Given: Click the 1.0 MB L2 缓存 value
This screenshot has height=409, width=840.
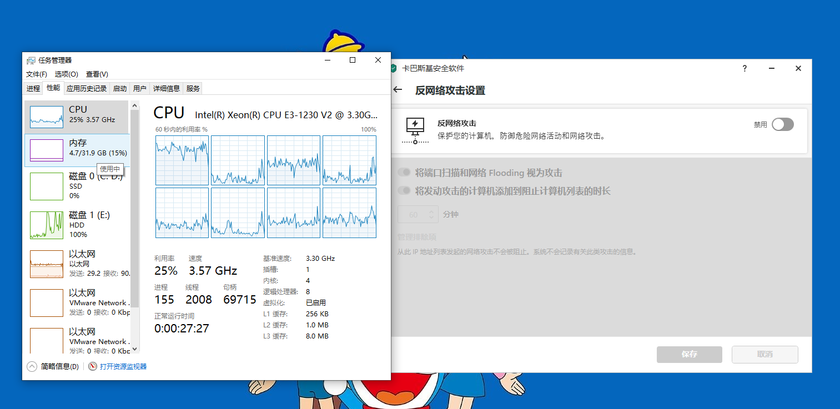Looking at the screenshot, I should 317,325.
